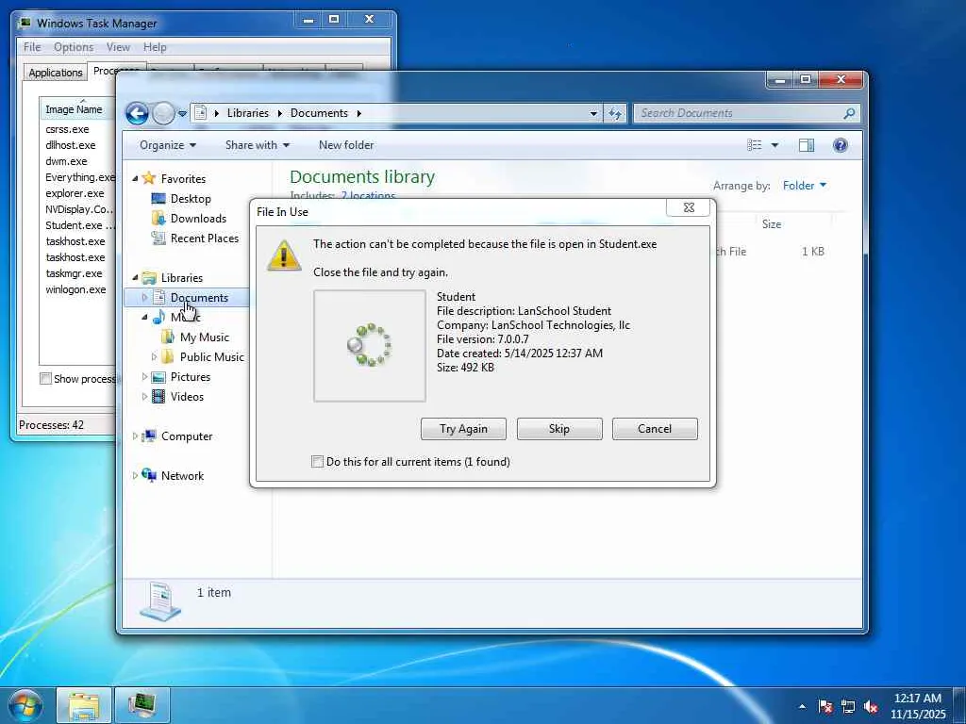The image size is (966, 724).
Task: Expand the Documents library arrow
Action: [144, 297]
